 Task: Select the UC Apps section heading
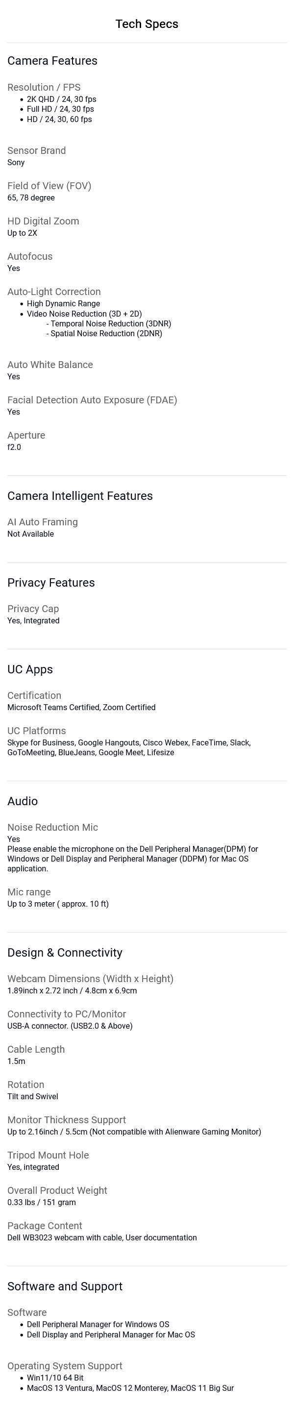[30, 669]
